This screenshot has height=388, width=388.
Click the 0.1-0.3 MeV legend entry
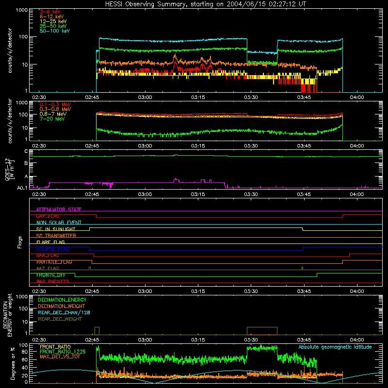[55, 104]
